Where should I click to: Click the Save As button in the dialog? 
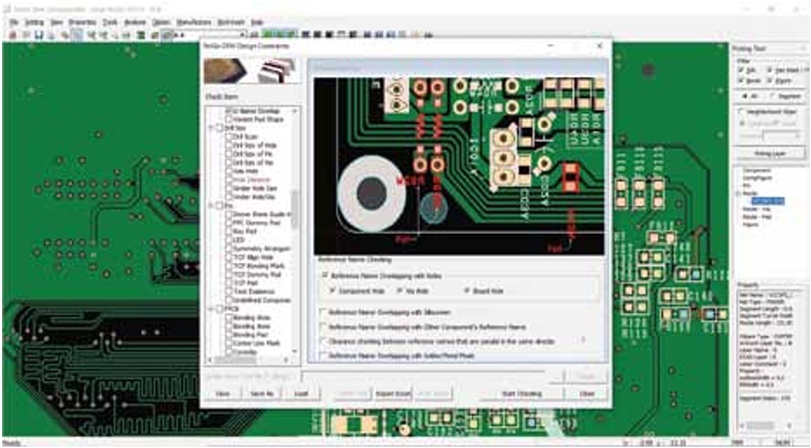click(261, 394)
